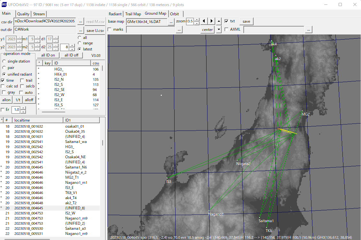361x240 pixels.
Task: Click the save U.csv button
Action: [x=95, y=30]
